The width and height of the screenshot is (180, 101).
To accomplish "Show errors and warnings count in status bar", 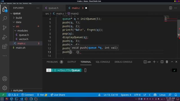I will (x=13, y=95).
